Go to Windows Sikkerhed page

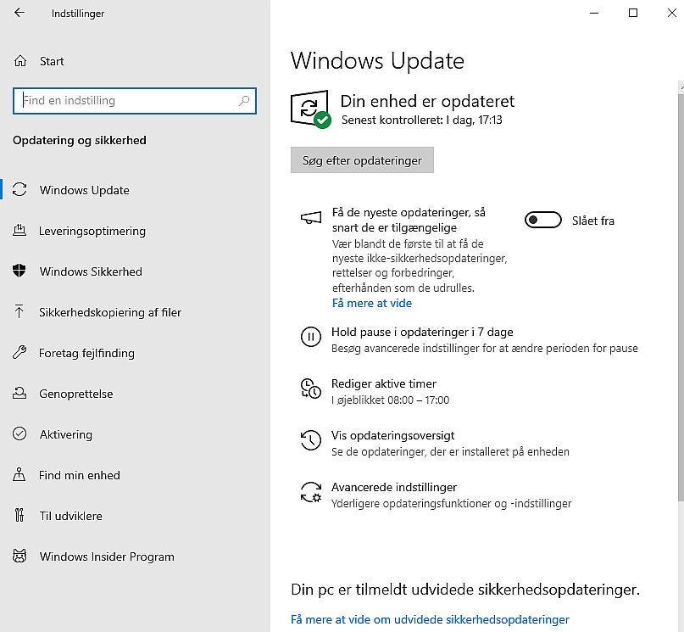pyautogui.click(x=91, y=271)
